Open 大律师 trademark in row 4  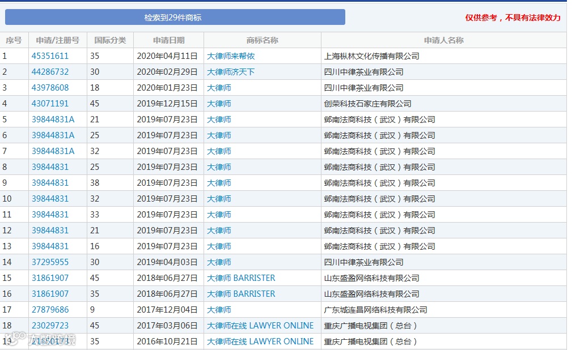[219, 104]
